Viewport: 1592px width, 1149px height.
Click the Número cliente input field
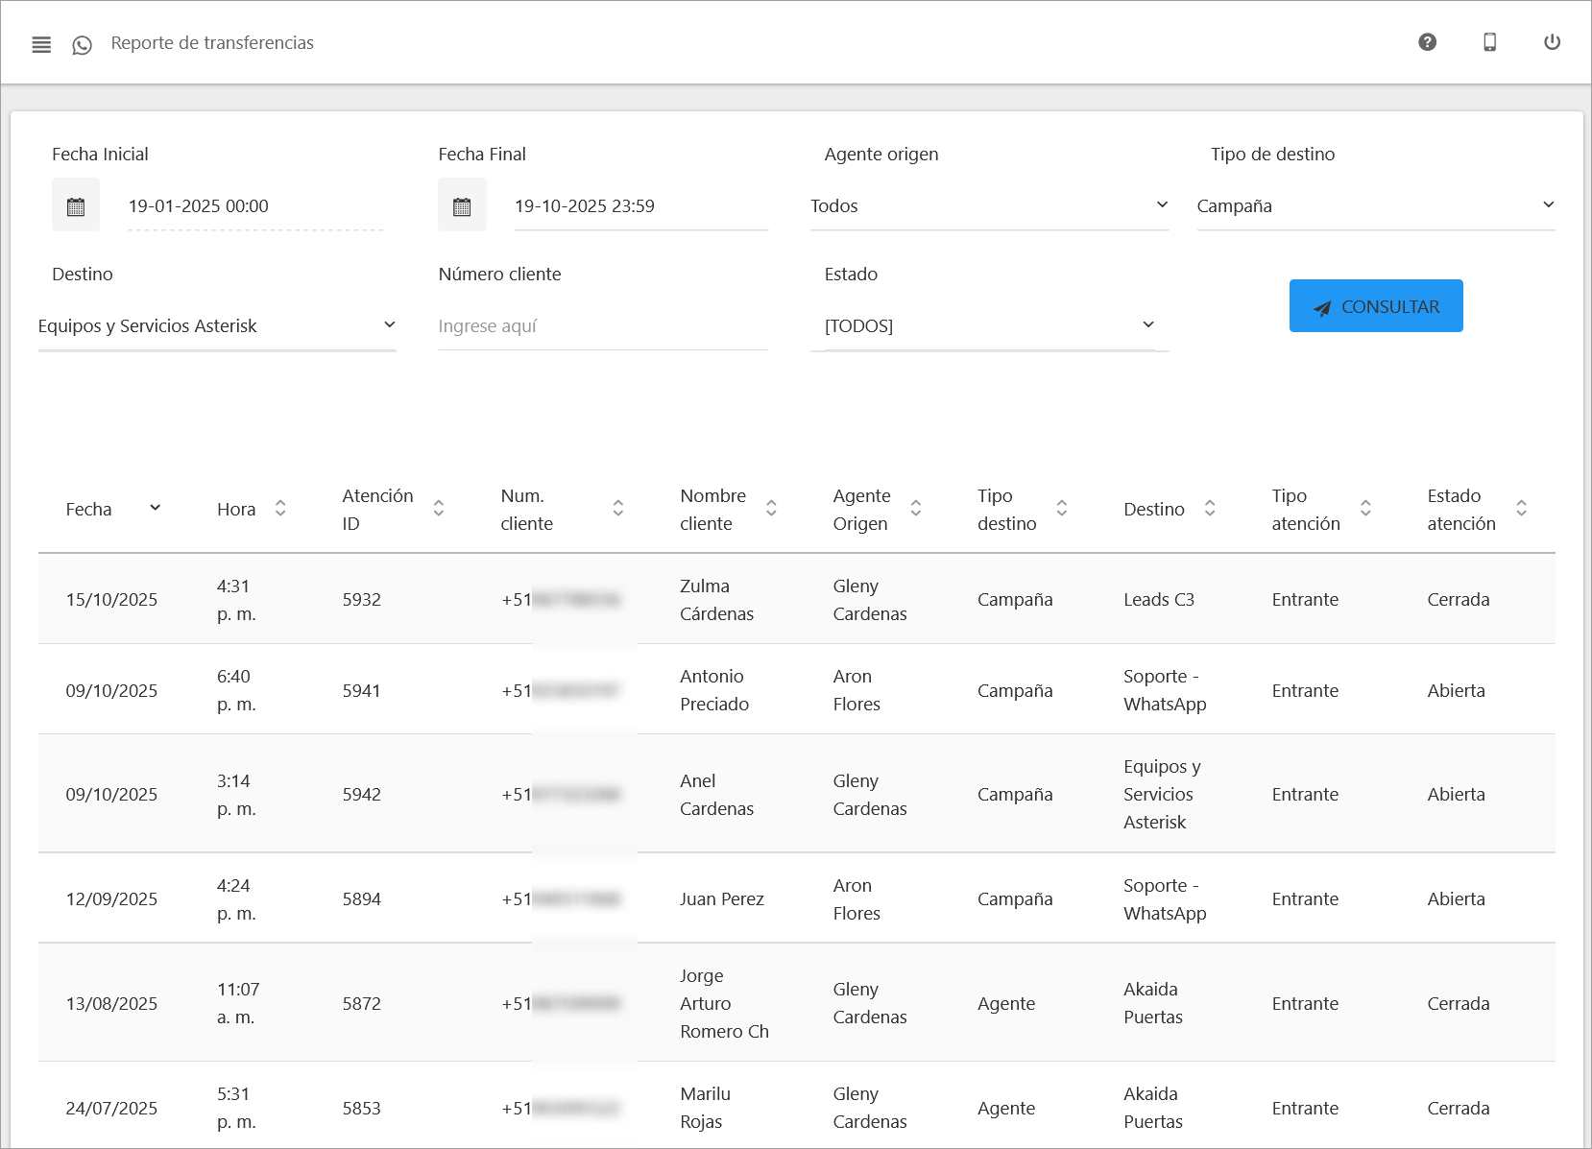603,326
